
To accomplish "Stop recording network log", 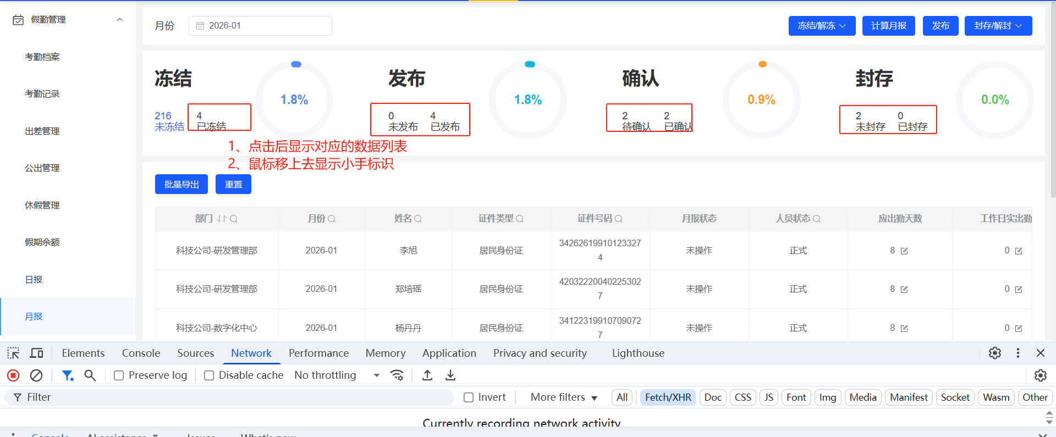I will point(13,375).
